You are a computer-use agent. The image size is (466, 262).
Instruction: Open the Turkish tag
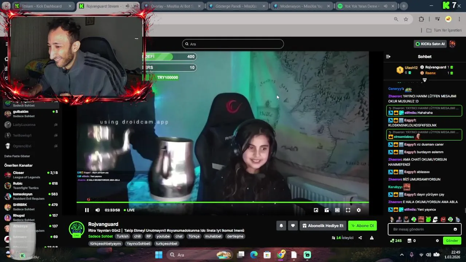(122, 236)
